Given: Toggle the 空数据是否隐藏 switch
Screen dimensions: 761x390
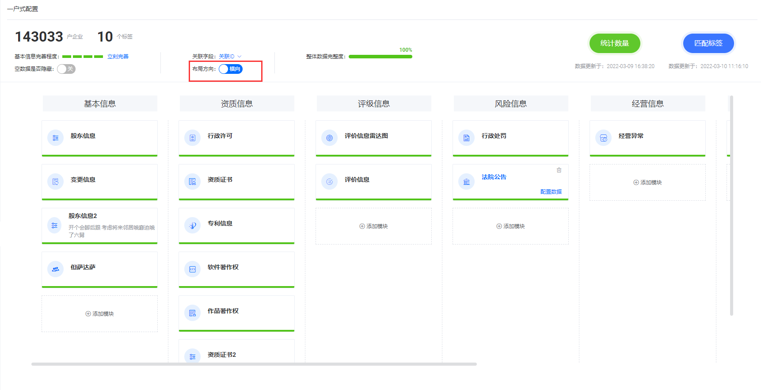Looking at the screenshot, I should click(x=66, y=69).
